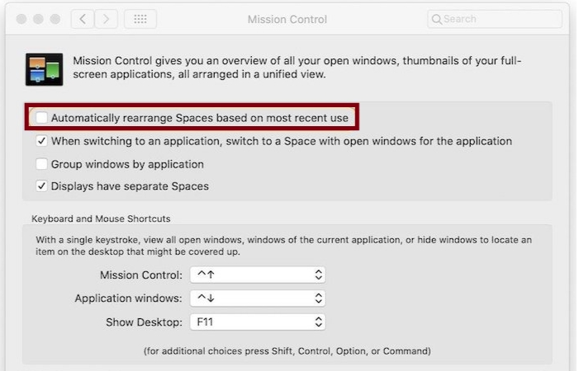
Task: Show all preferences using the grid icon
Action: pyautogui.click(x=140, y=19)
